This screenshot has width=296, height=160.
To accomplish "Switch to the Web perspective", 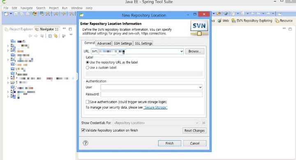I will coord(223,20).
